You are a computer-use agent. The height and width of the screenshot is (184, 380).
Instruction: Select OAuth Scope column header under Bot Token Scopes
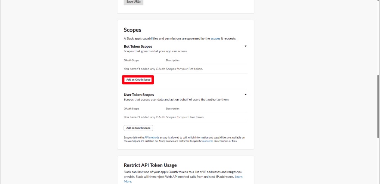[131, 60]
